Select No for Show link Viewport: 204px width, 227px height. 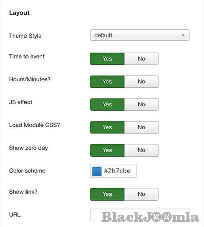coord(141,194)
